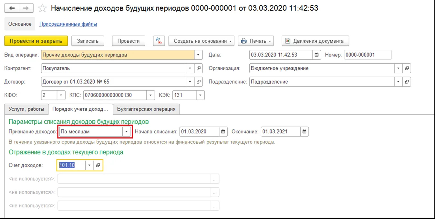Open Движения документа report
436x219 pixels.
[x=315, y=41]
